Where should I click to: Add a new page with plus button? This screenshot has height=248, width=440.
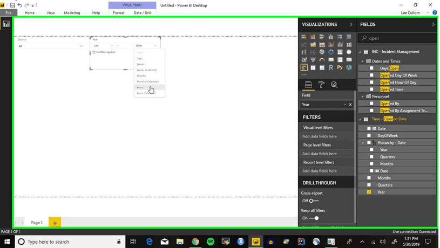point(55,223)
